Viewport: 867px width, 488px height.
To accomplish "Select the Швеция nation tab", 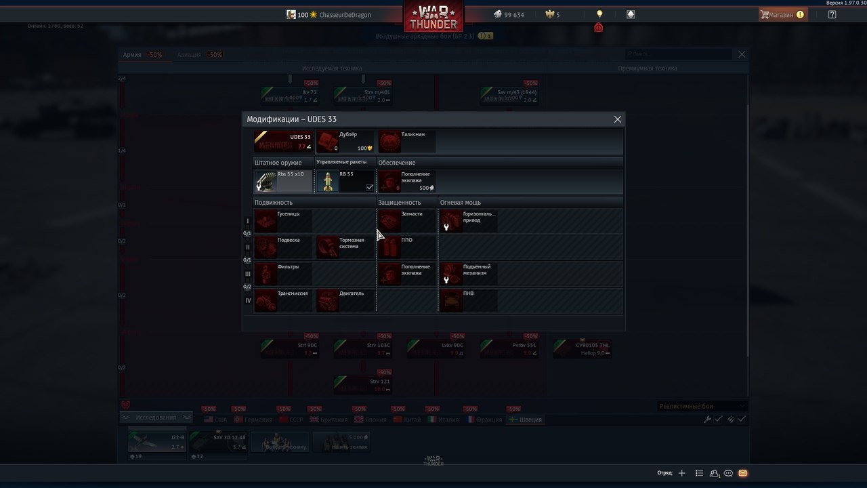I will pos(526,420).
